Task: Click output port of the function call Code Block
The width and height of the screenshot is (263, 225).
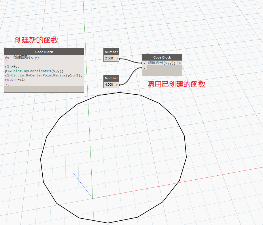Action: (180, 63)
